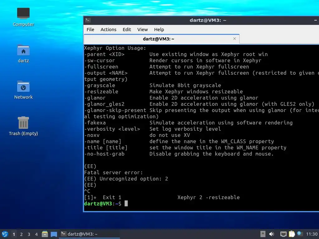
Task: Open the File menu
Action: [x=90, y=30]
